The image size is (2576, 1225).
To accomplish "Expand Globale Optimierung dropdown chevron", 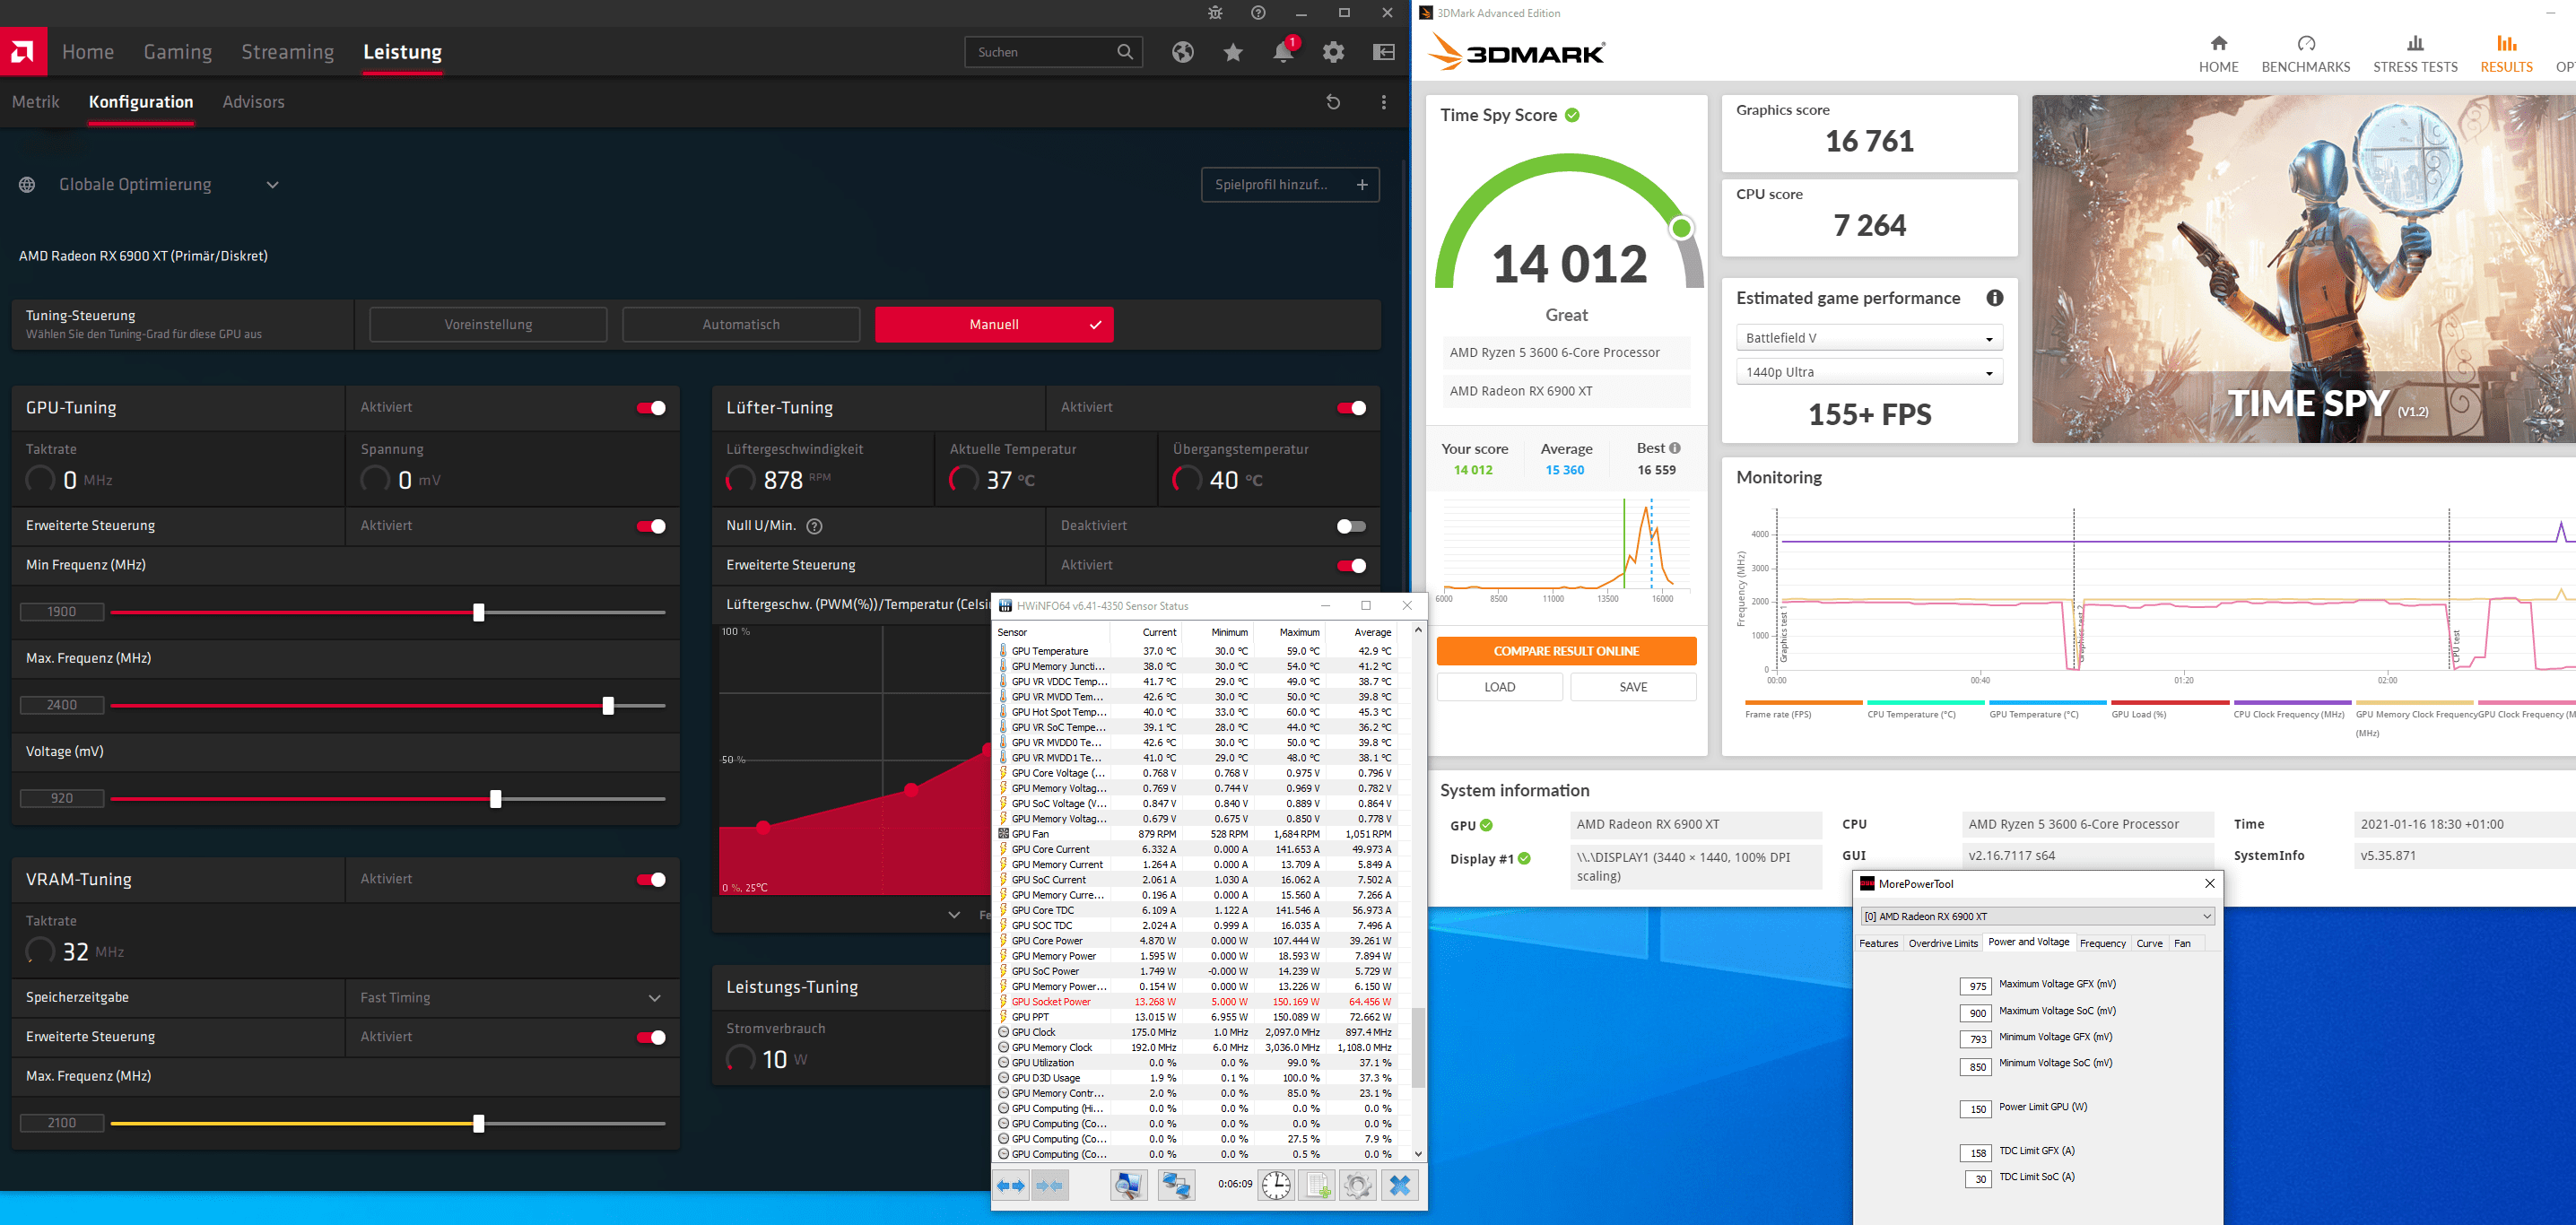I will [272, 185].
